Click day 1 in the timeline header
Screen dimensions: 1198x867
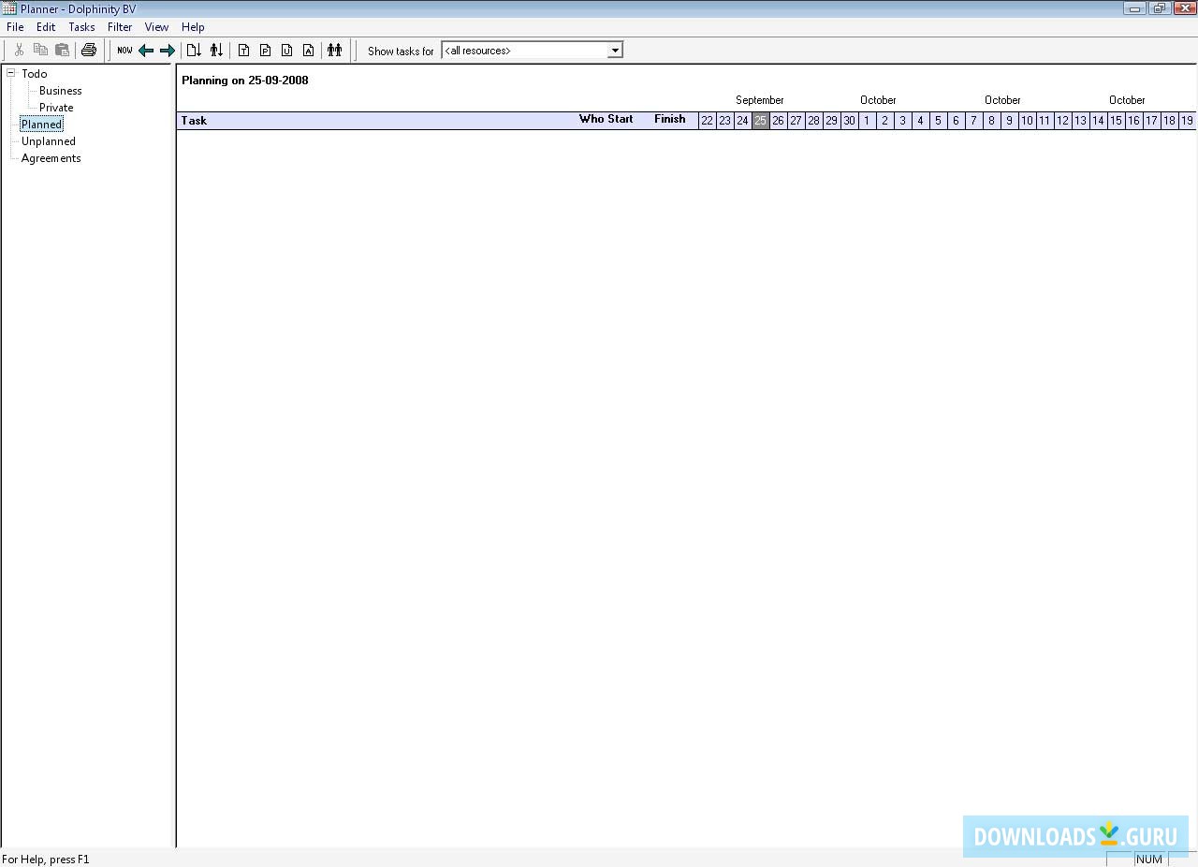[x=867, y=121]
